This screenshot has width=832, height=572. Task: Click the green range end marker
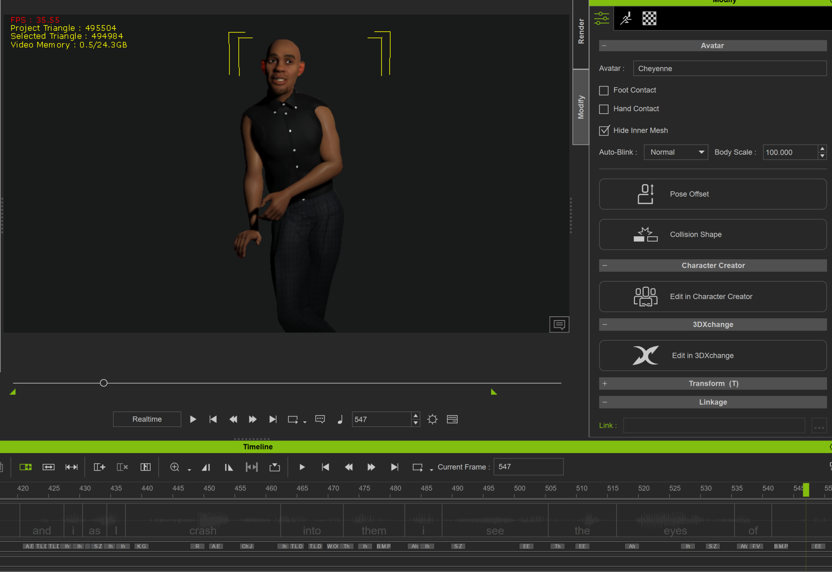click(494, 392)
